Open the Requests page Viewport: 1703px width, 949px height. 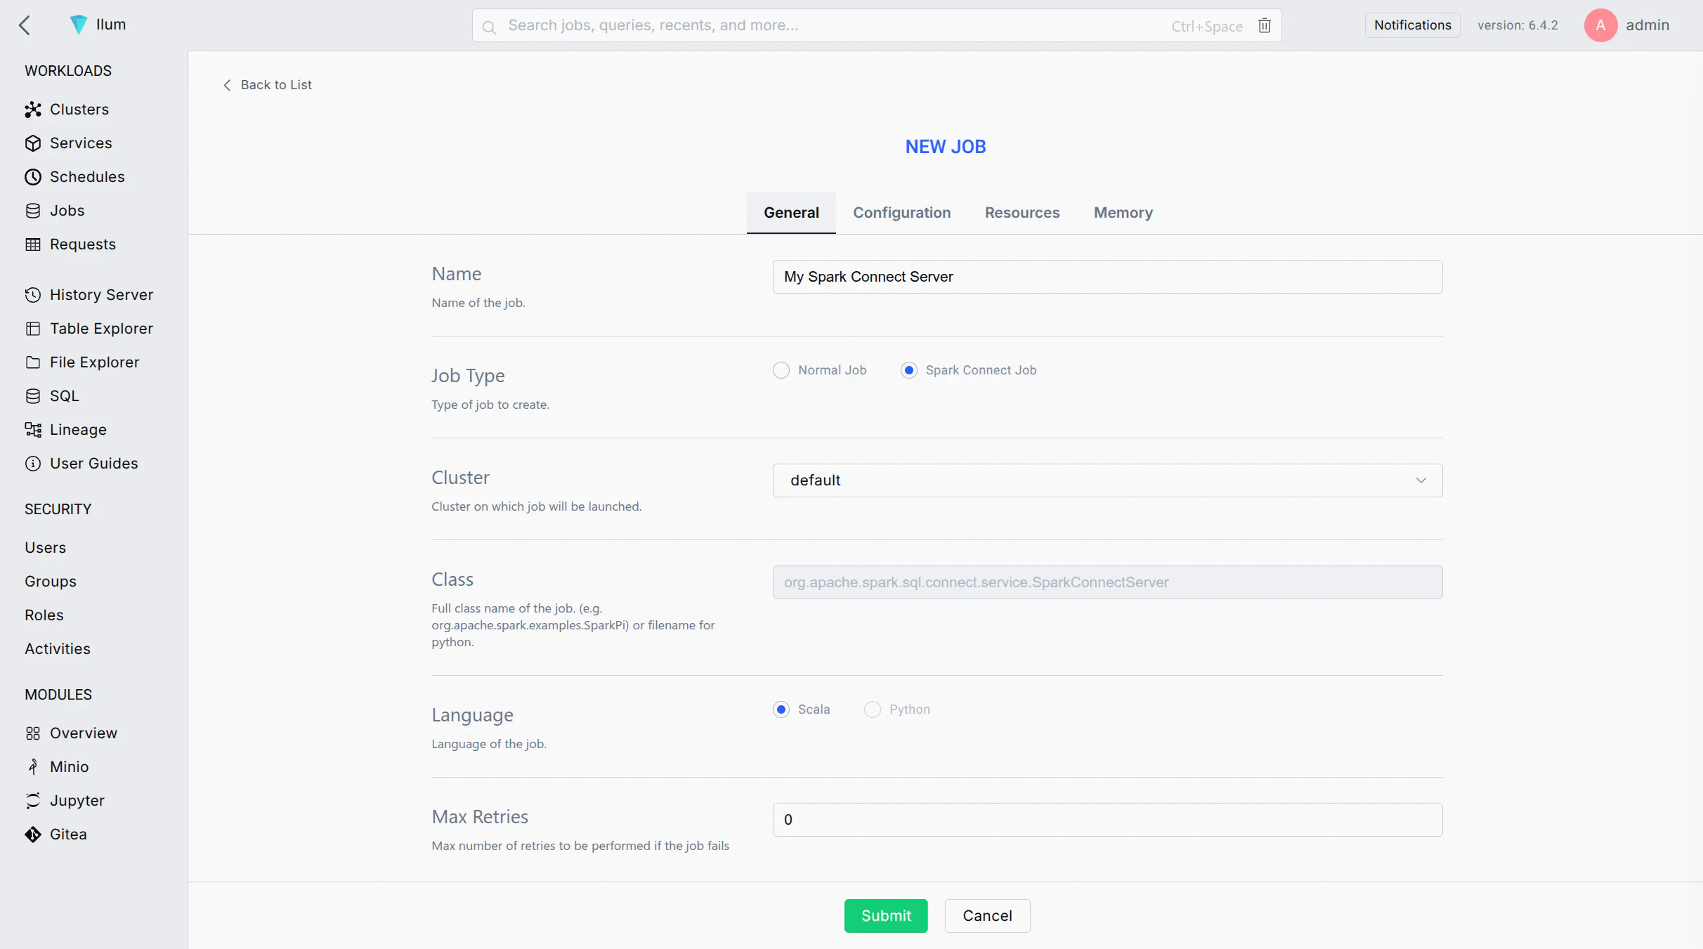pyautogui.click(x=82, y=244)
